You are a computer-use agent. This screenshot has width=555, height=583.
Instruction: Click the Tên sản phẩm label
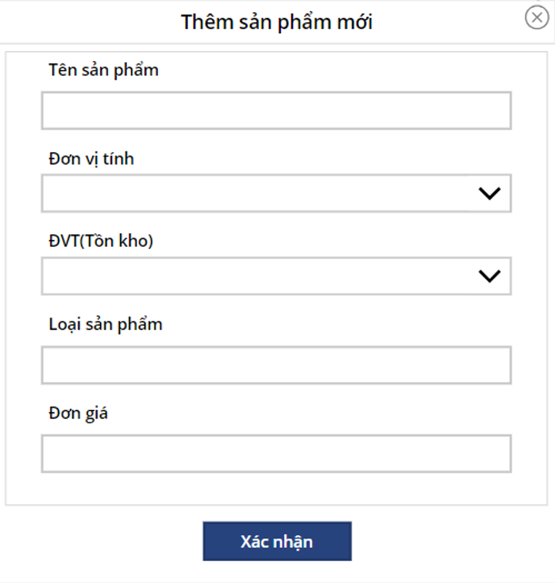pos(104,71)
